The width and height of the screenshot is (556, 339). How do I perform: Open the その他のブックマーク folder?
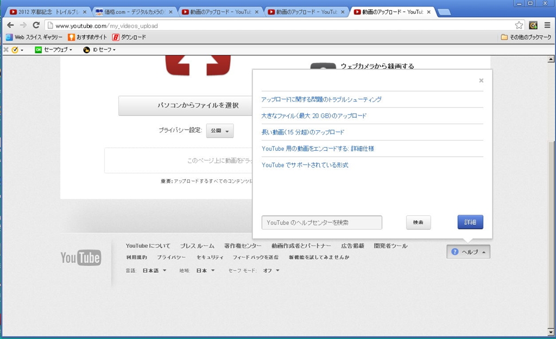pos(526,37)
